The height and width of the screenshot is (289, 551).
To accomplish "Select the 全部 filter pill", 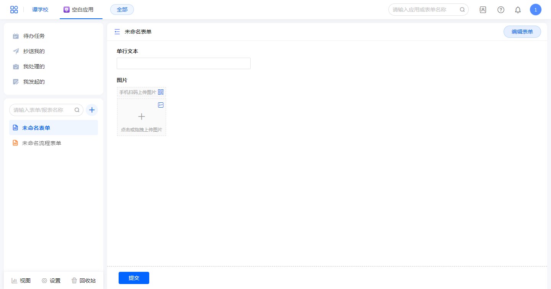I will point(122,10).
